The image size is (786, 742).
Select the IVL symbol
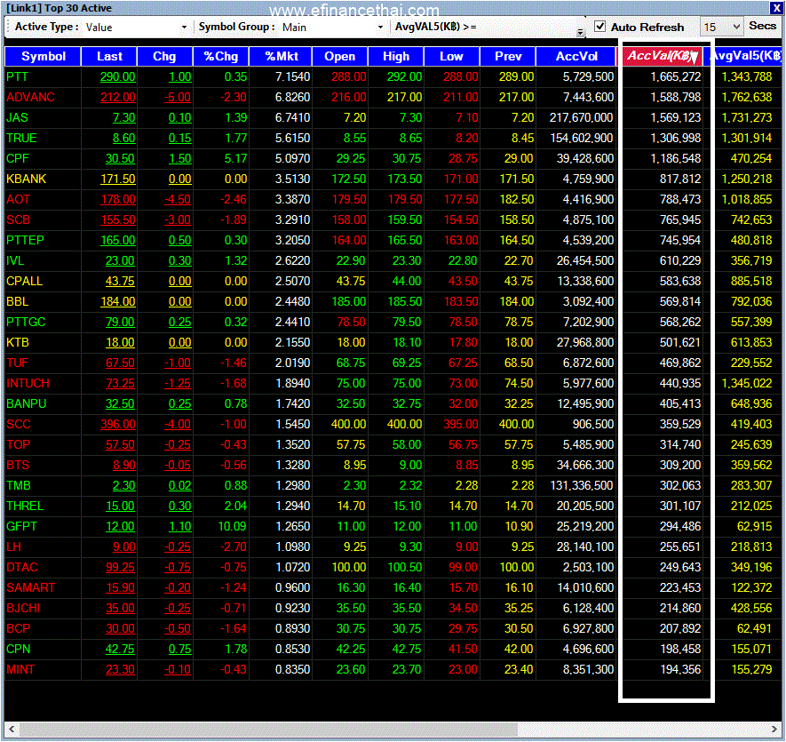click(15, 261)
